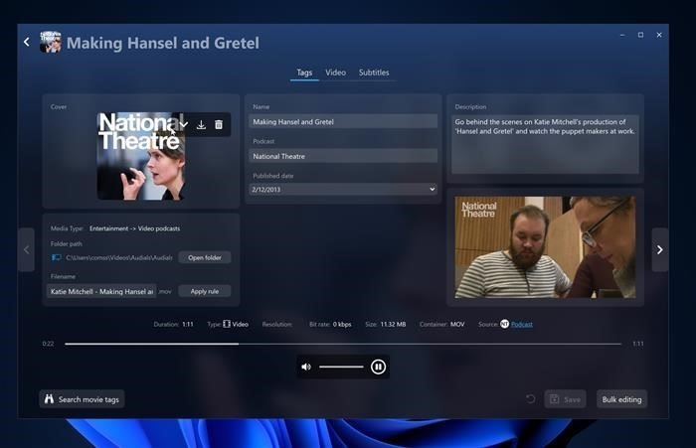This screenshot has height=448, width=696.
Task: Click the Container value MOV
Action: [x=457, y=324]
